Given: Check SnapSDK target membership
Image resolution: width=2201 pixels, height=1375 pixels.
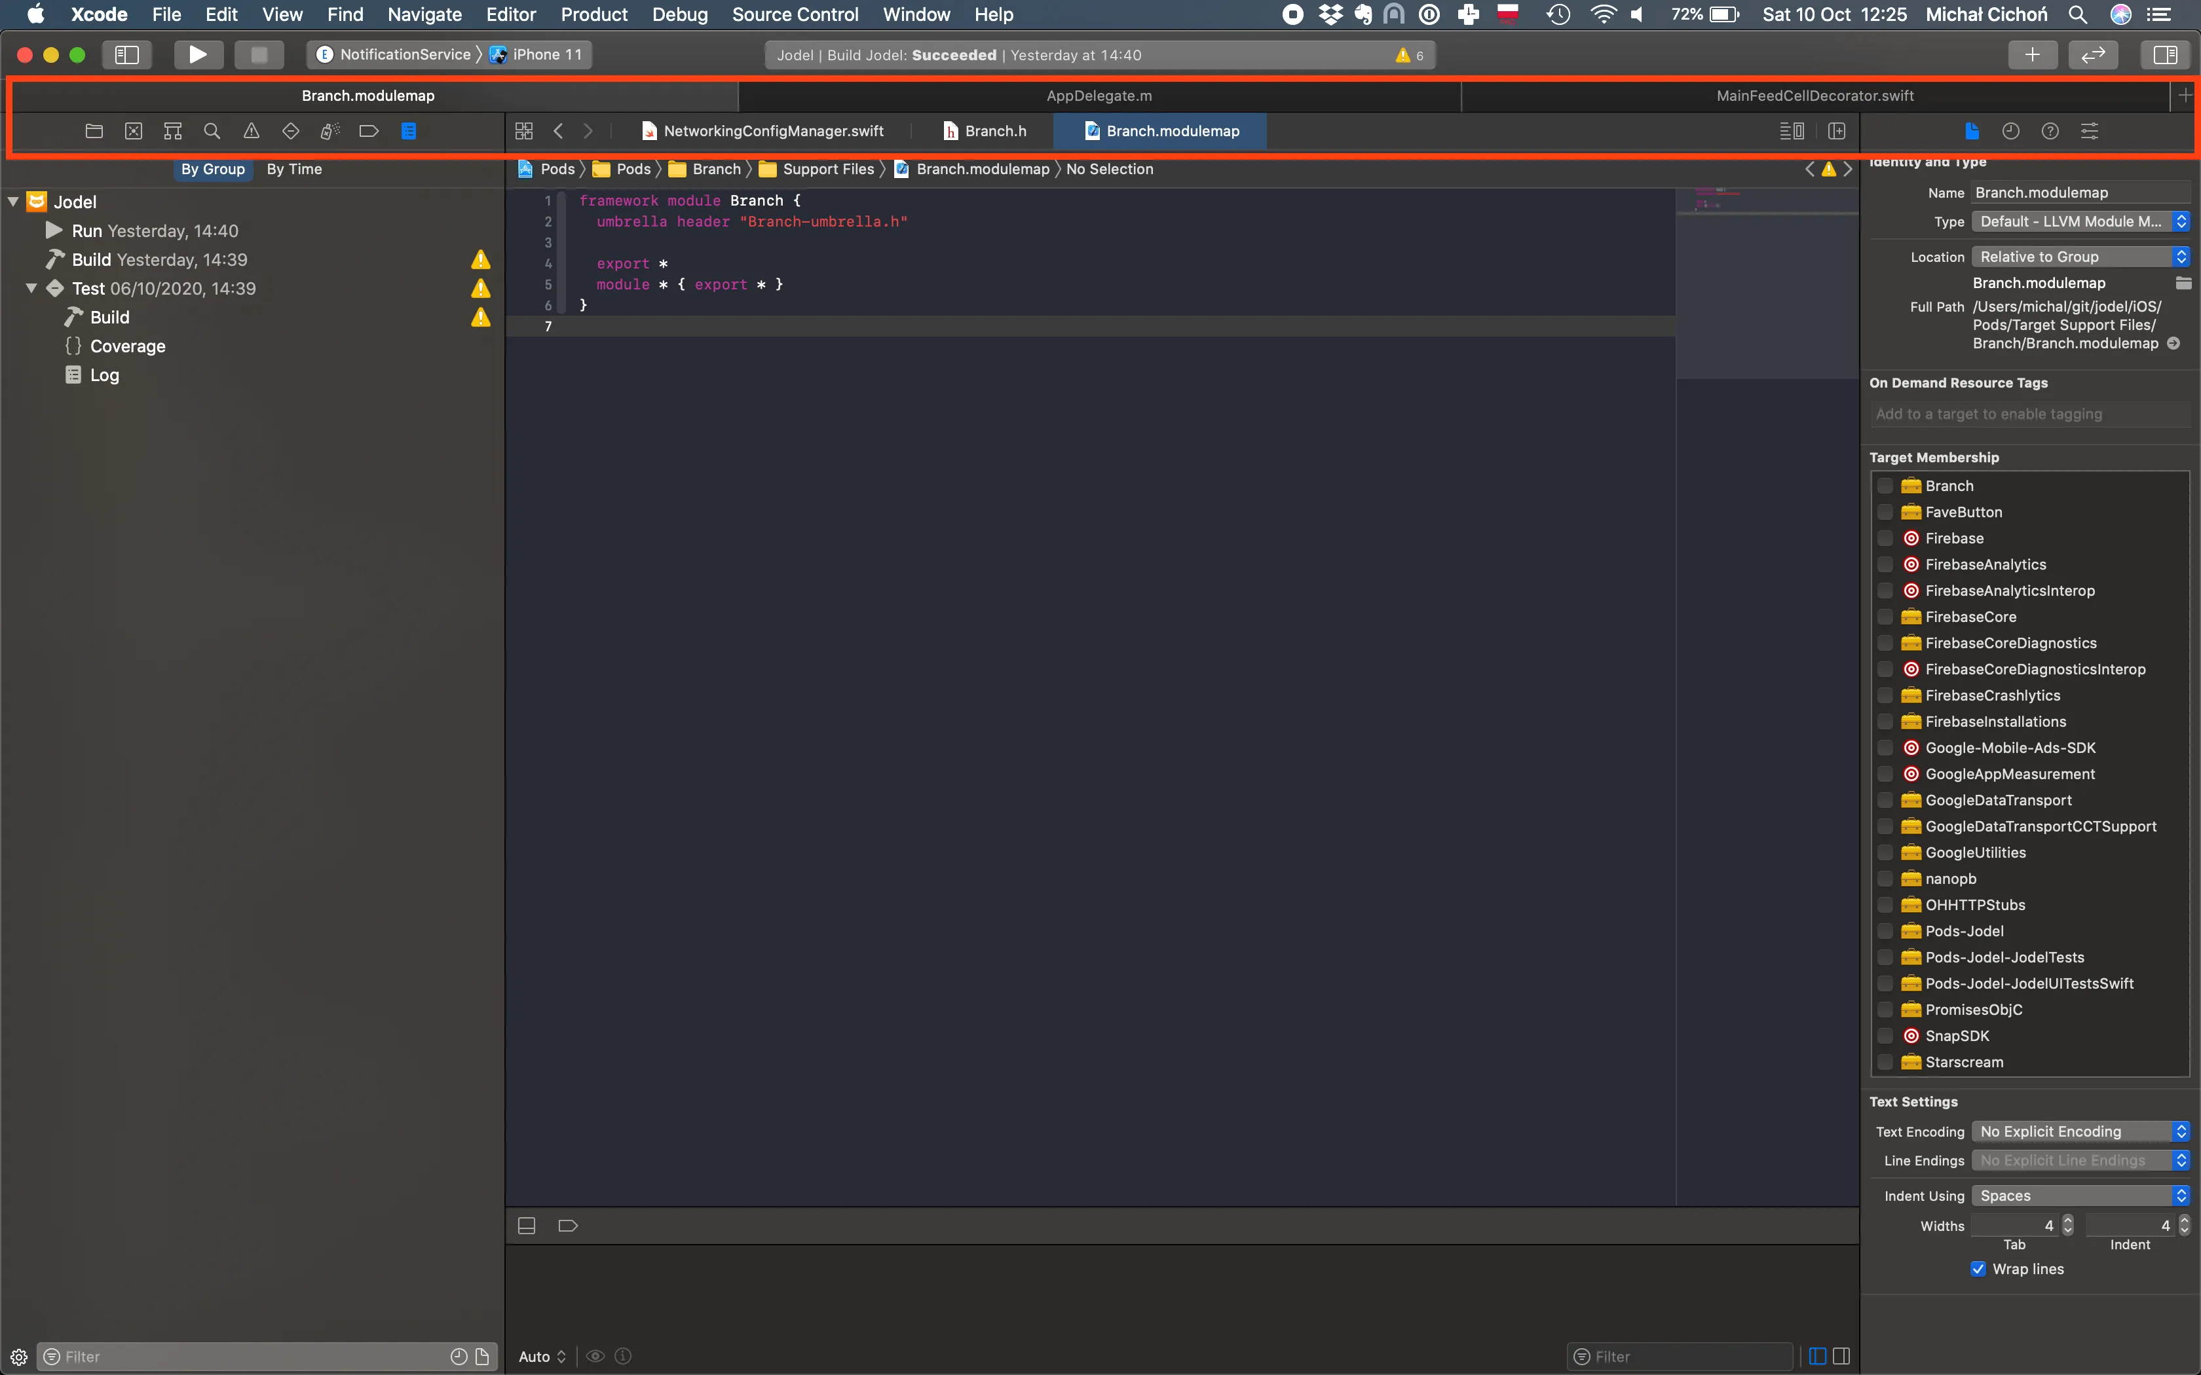Looking at the screenshot, I should point(1885,1036).
